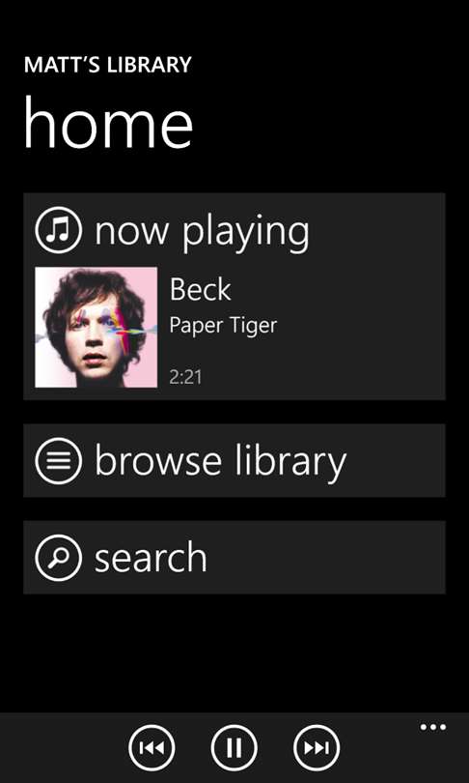The width and height of the screenshot is (469, 783).
Task: Pause the current song
Action: point(234,748)
